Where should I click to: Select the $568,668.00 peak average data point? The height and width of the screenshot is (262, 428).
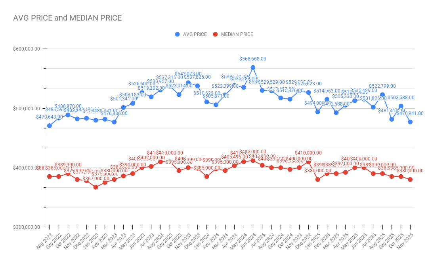[x=253, y=68]
